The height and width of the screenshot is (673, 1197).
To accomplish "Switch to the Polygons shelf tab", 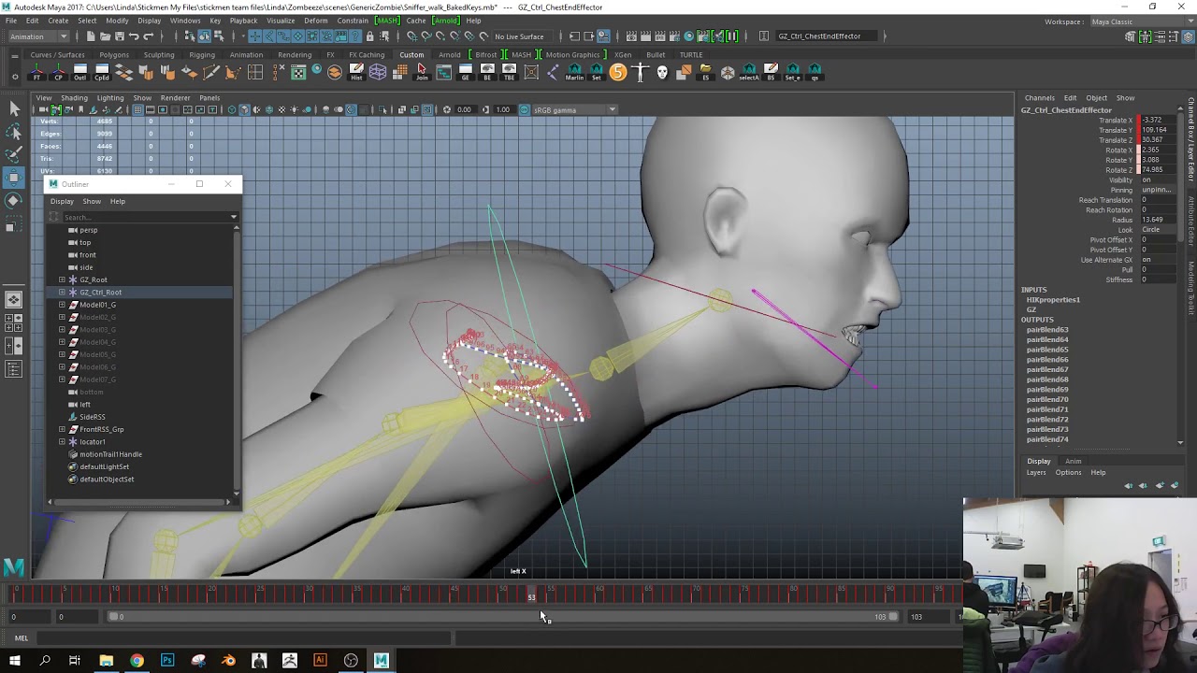I will click(x=114, y=54).
